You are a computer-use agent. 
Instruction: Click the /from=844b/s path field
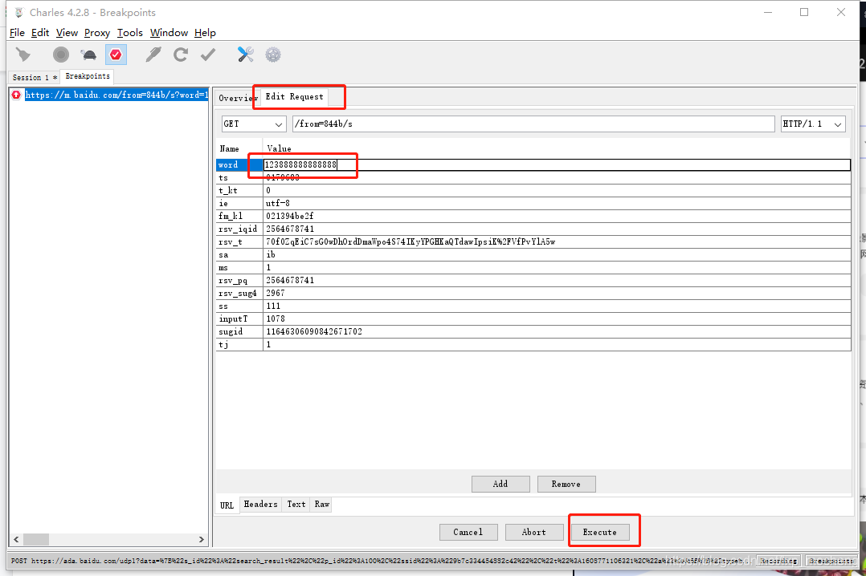point(533,124)
